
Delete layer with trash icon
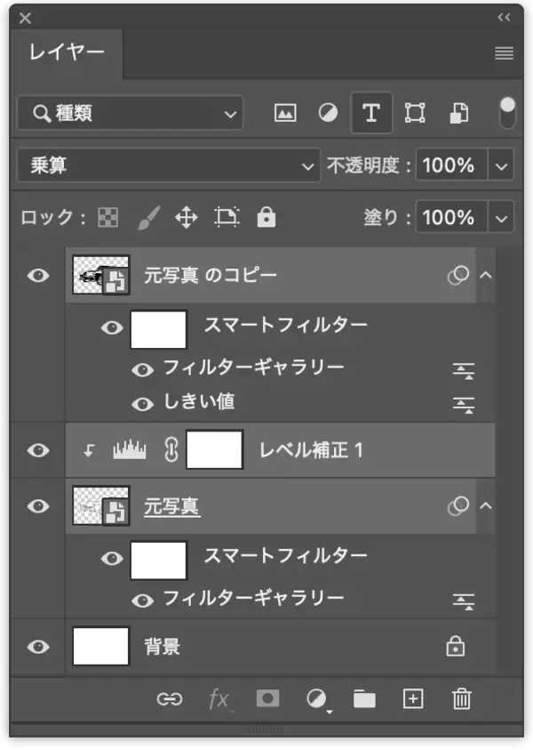tap(462, 698)
